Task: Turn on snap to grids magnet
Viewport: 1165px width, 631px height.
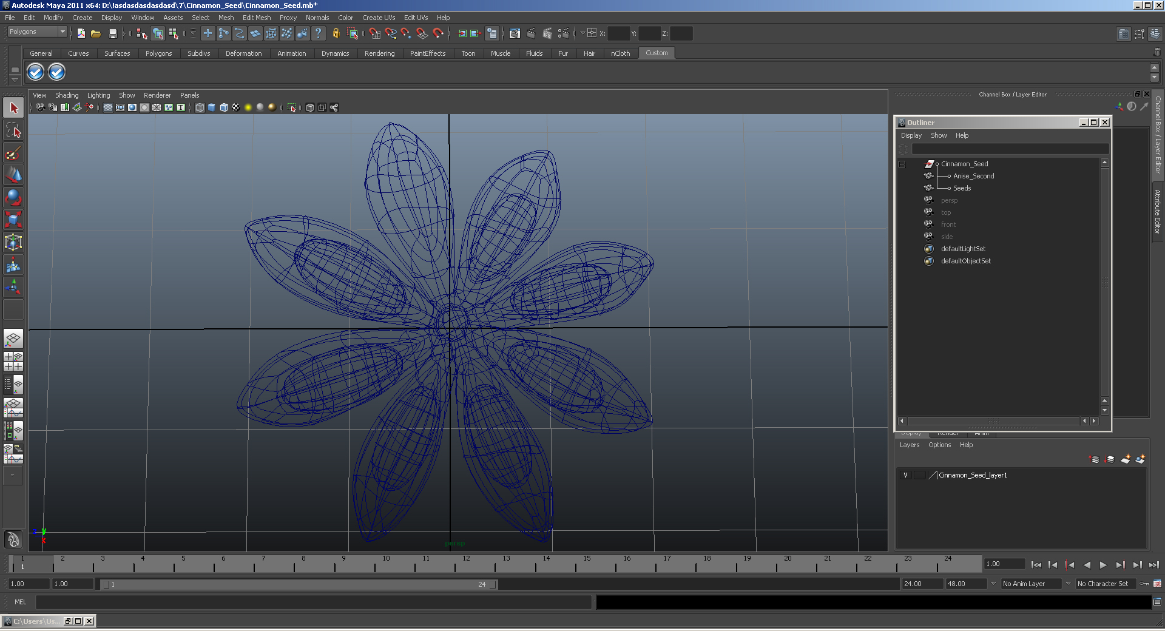Action: click(x=374, y=33)
